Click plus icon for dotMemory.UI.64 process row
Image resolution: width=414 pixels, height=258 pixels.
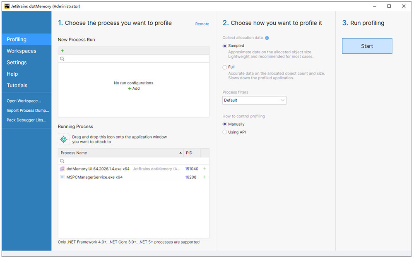(205, 169)
